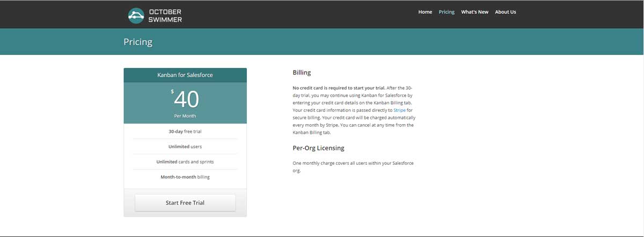Click the Unlimited cards and sprints row
This screenshot has height=237, width=644.
tap(185, 162)
